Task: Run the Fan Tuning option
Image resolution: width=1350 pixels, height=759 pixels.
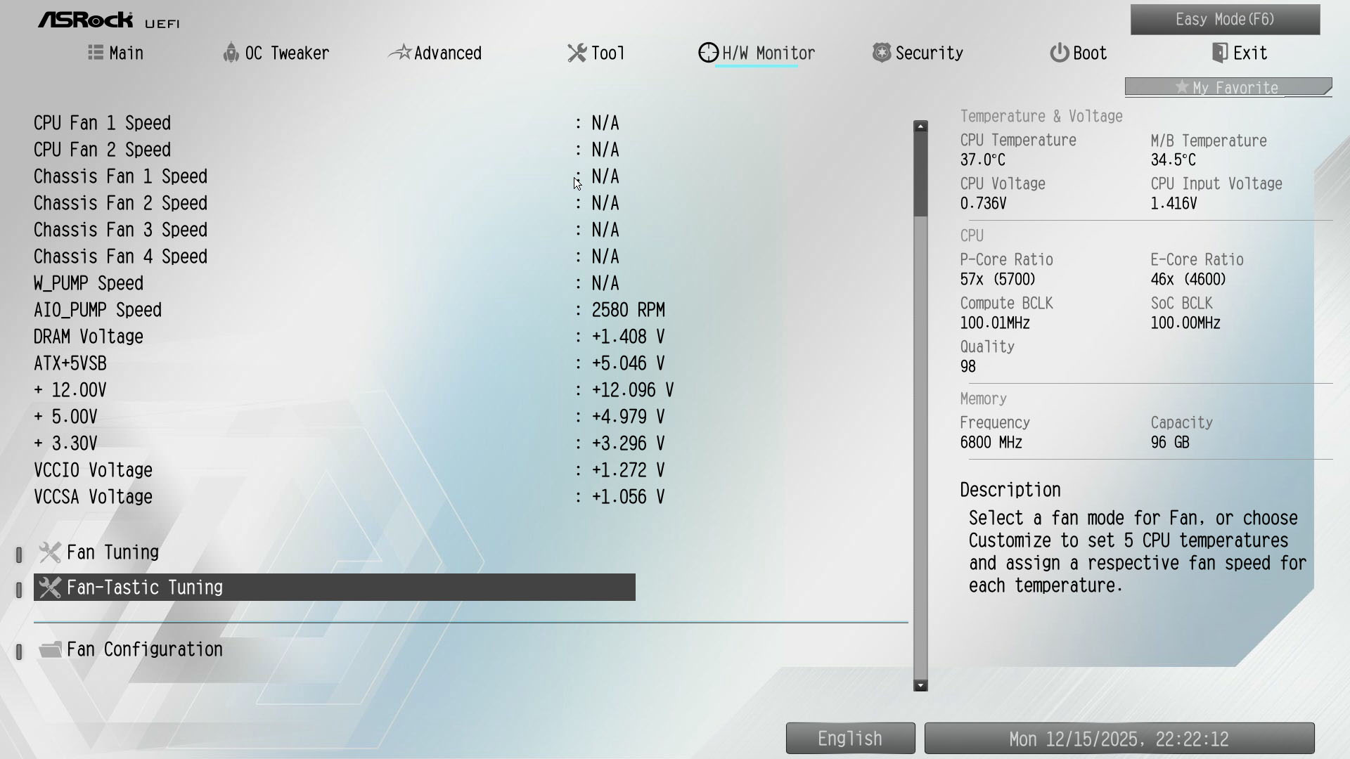Action: coord(112,552)
